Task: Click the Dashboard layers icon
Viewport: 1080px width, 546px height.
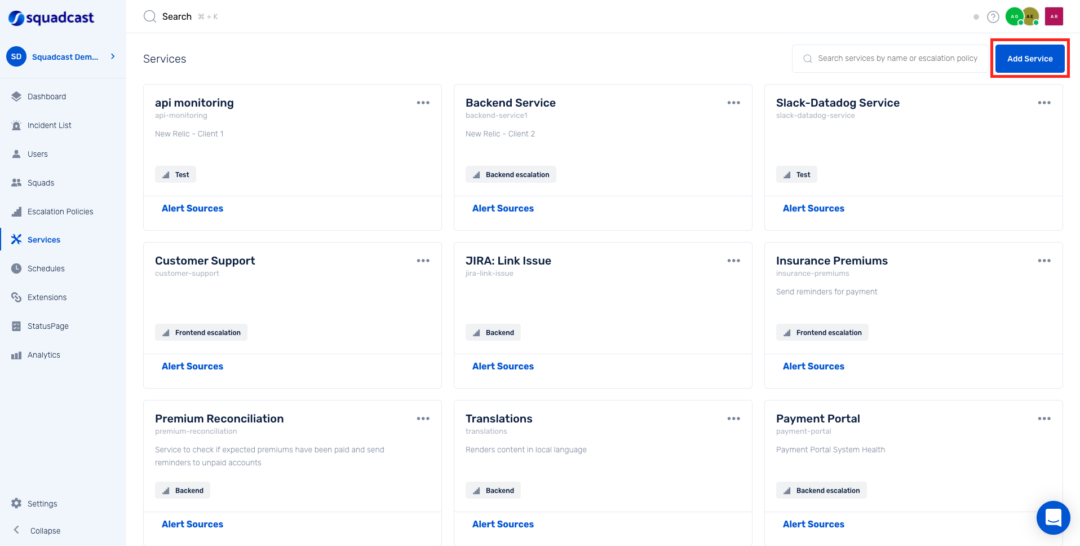Action: pyautogui.click(x=16, y=96)
